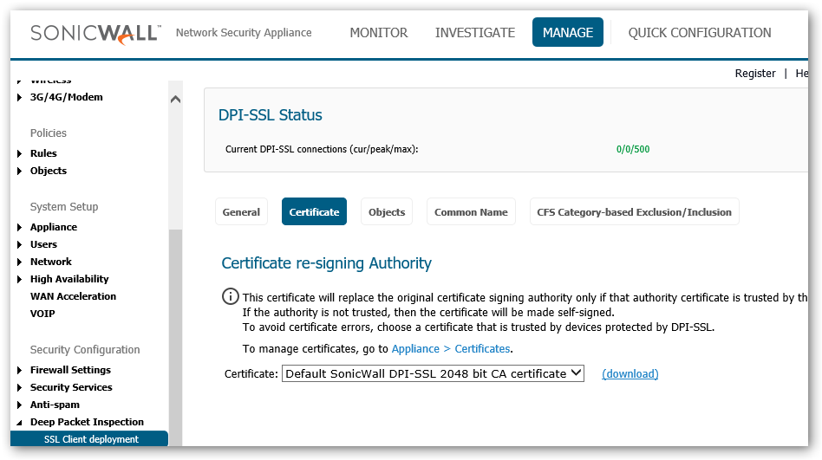The image size is (822, 460).
Task: Click the download certificate link
Action: click(630, 374)
